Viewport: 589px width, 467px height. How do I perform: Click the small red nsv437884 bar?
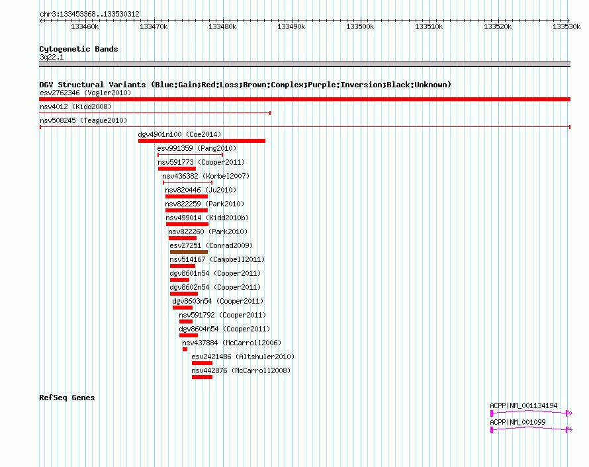point(185,349)
